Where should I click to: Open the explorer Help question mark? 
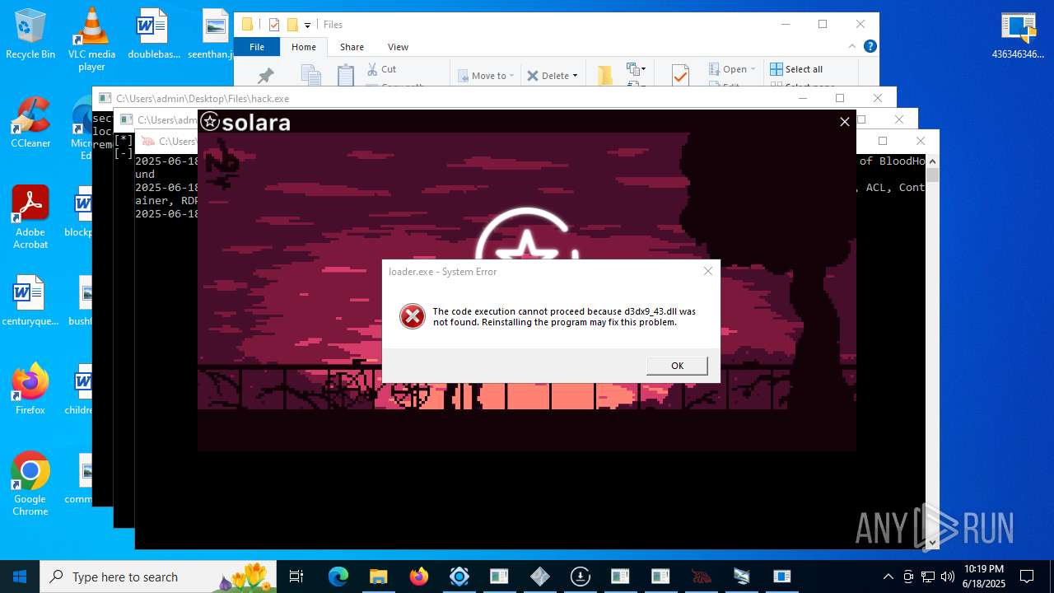870,47
